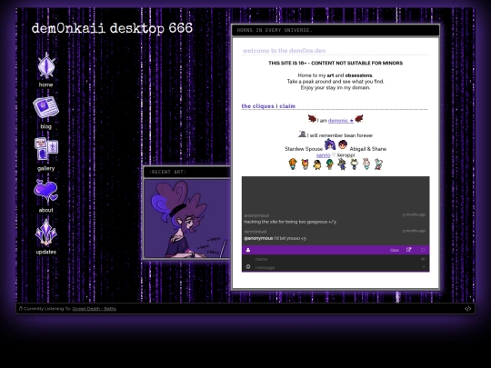
Task: Send message with the arrow icon
Action: 424,267
